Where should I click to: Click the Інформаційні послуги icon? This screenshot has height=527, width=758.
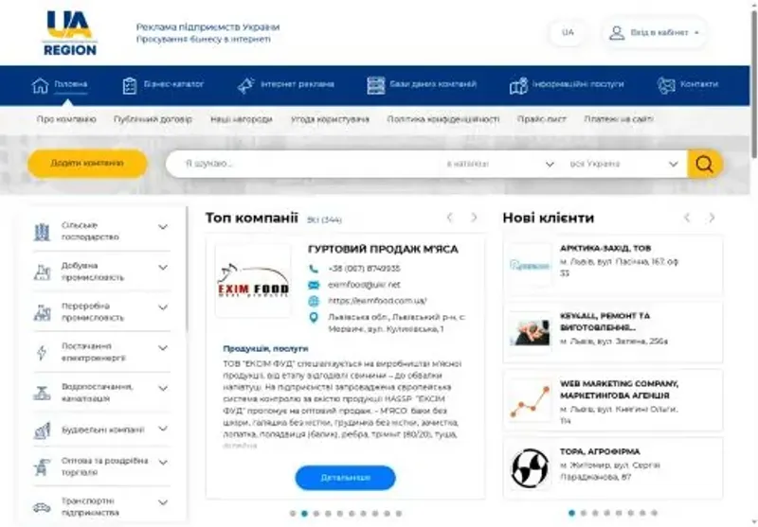(x=518, y=85)
